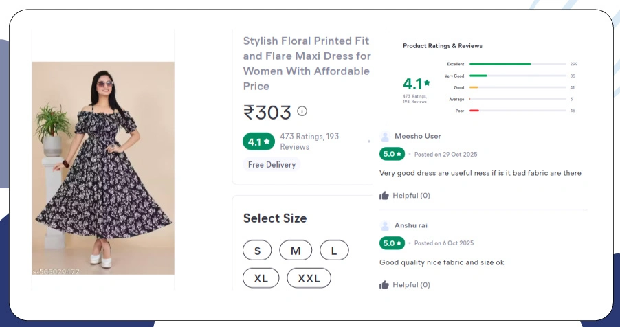Open the floral dress product image
Viewport: 620px width, 327px height.
pyautogui.click(x=103, y=168)
